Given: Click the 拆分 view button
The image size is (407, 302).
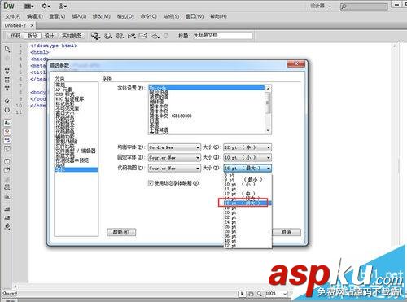Looking at the screenshot, I should [33, 36].
